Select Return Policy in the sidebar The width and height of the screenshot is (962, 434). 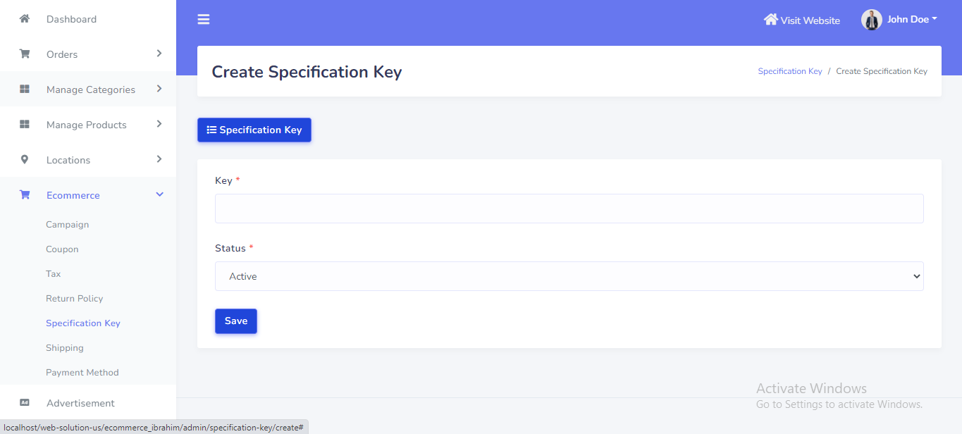[x=74, y=299]
